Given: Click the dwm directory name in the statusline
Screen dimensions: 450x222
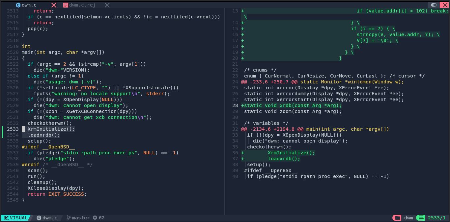Looking at the screenshot, I should point(409,218).
